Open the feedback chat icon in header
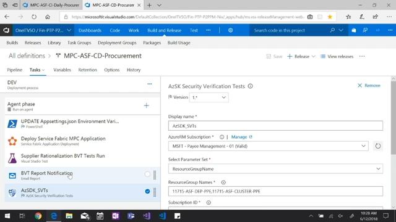 (x=365, y=30)
